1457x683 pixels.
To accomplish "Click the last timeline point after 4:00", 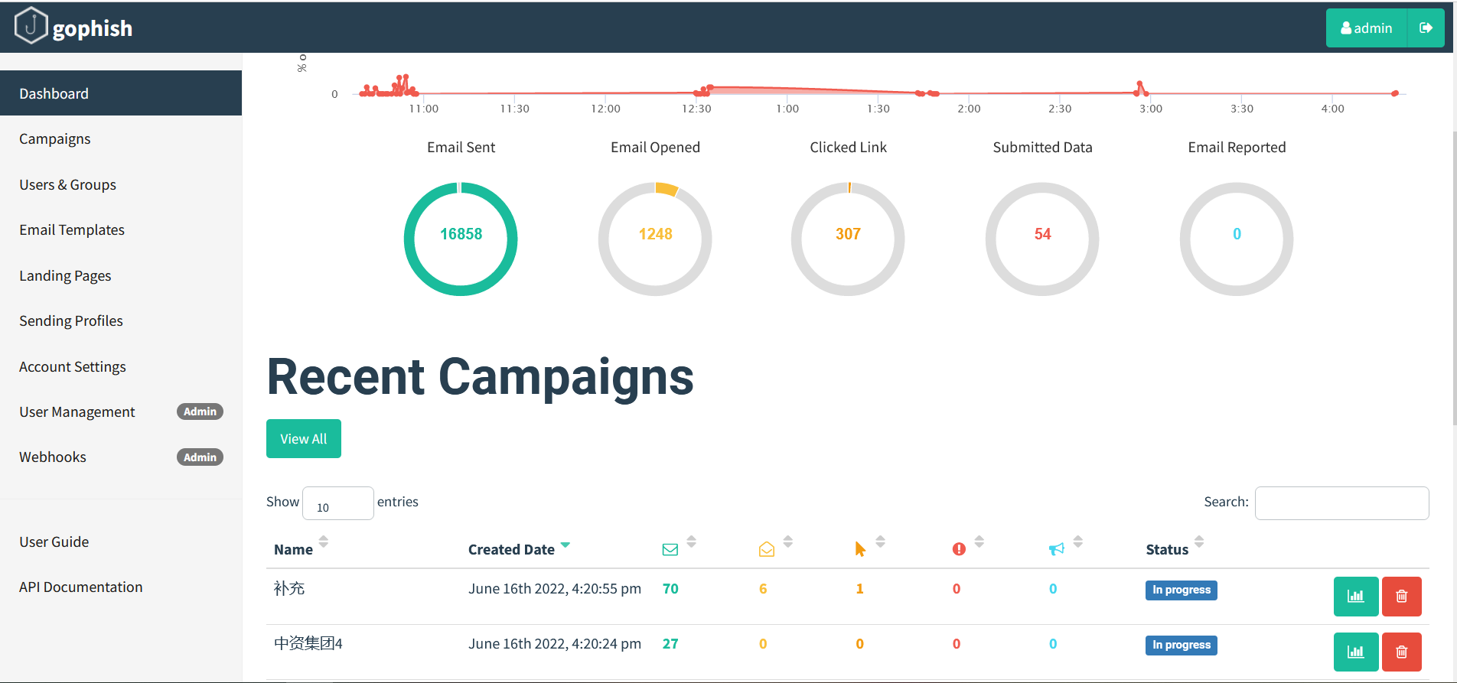I will coord(1395,93).
